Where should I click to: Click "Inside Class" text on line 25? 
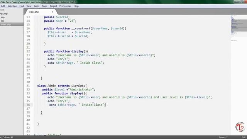click(x=90, y=63)
